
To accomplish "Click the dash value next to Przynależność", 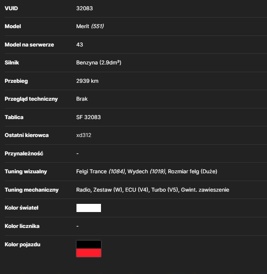I will (x=77, y=153).
